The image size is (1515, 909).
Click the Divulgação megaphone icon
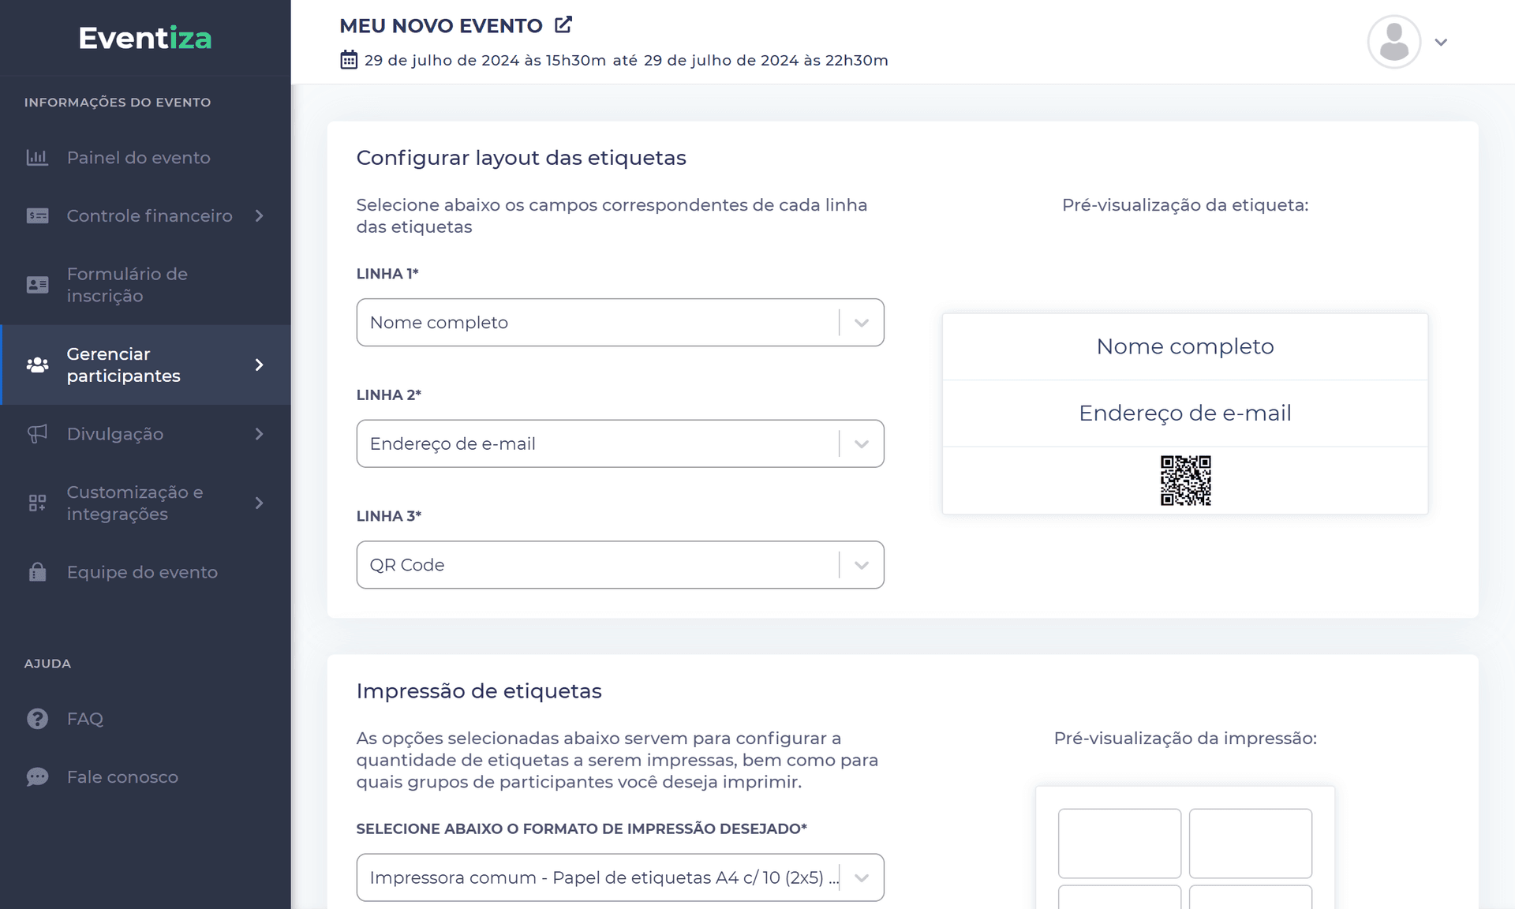click(x=37, y=434)
